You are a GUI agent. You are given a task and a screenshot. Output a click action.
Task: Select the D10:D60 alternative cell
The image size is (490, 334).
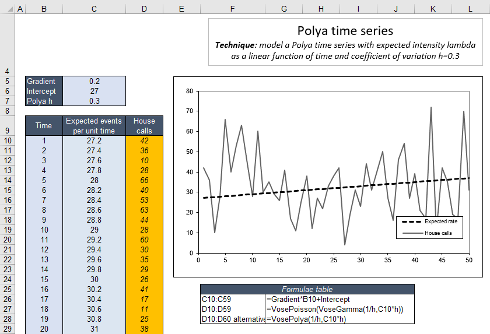pos(233,319)
